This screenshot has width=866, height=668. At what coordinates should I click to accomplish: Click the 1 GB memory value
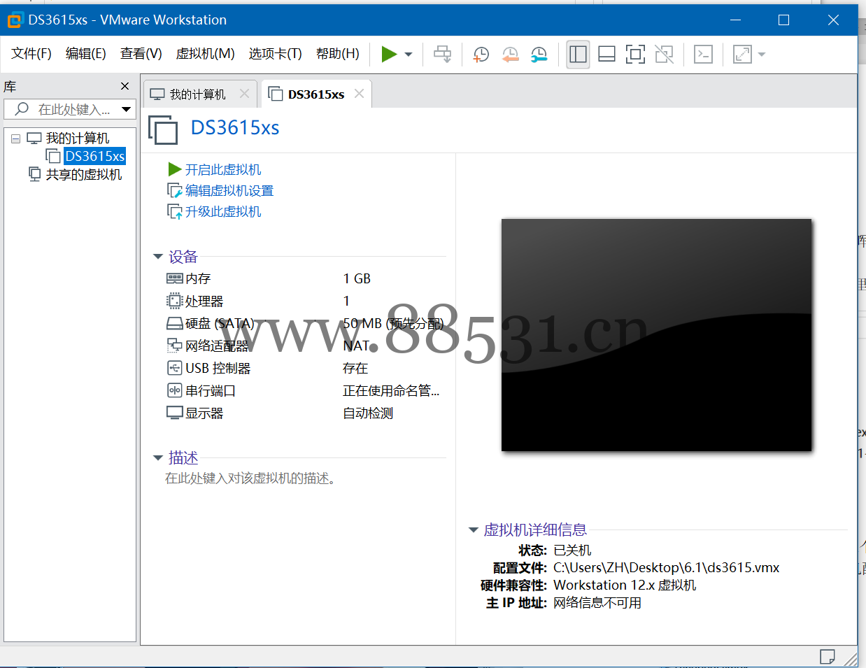click(357, 278)
